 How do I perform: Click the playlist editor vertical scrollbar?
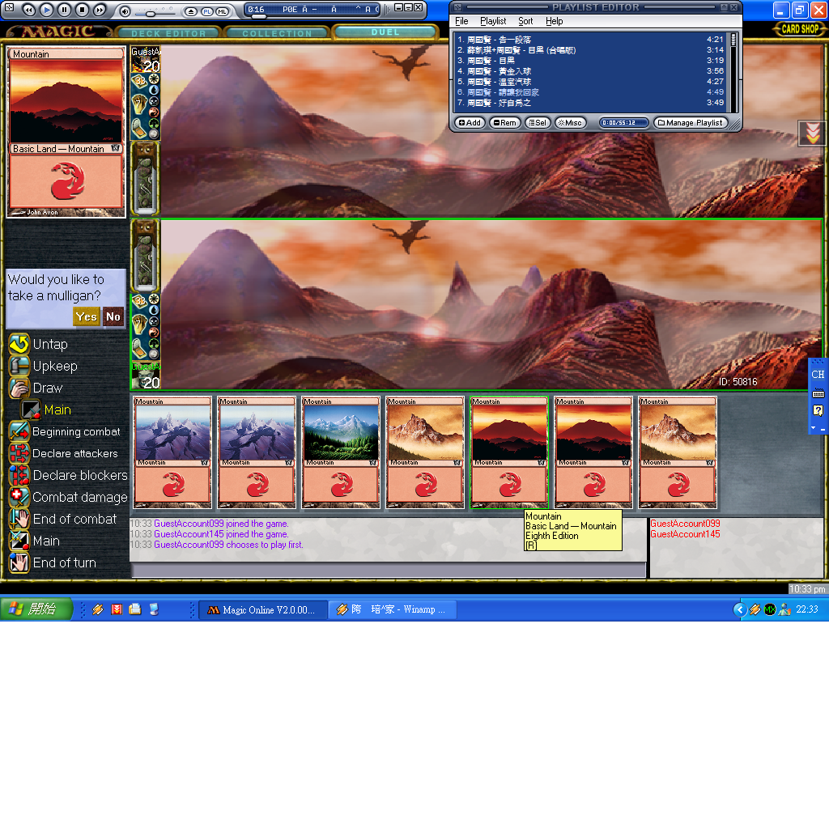pos(733,72)
